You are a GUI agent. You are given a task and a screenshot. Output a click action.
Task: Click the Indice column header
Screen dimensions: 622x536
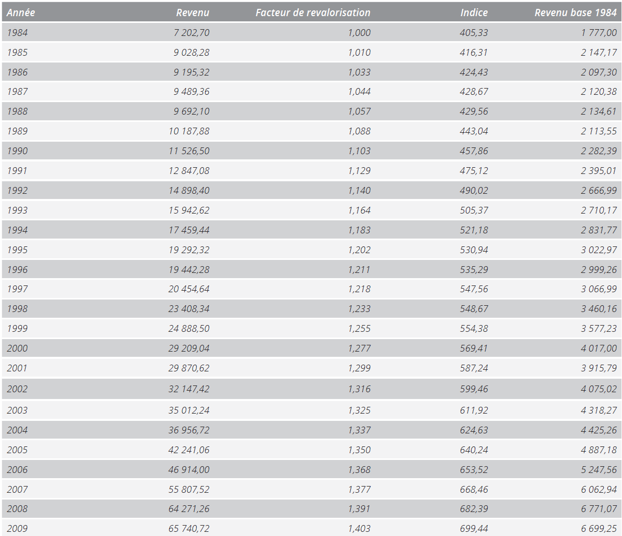(x=474, y=13)
